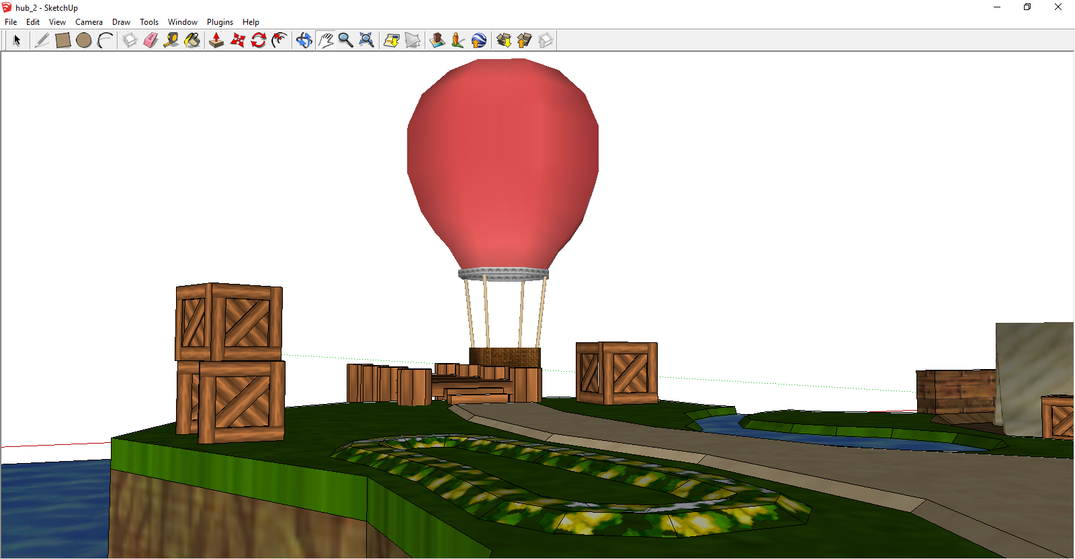Click Preview Model in Google Earth
The width and height of the screenshot is (1075, 559).
click(x=479, y=40)
